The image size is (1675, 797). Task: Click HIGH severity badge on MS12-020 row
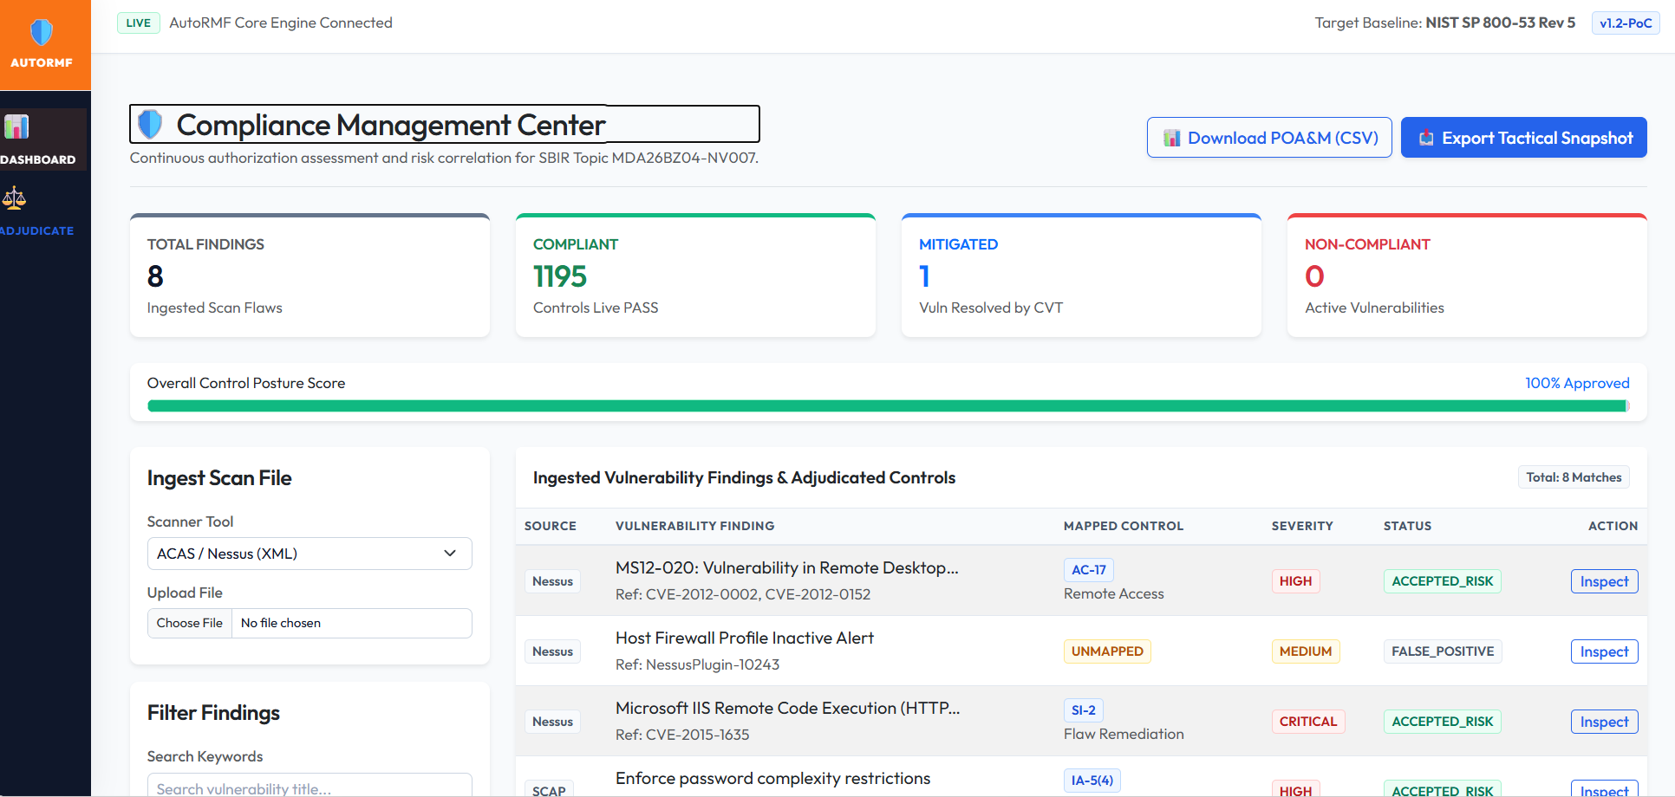click(1295, 581)
